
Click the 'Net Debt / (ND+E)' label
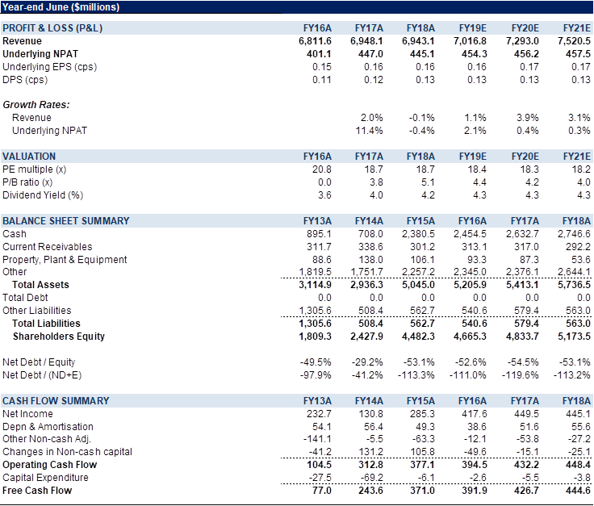tap(42, 375)
